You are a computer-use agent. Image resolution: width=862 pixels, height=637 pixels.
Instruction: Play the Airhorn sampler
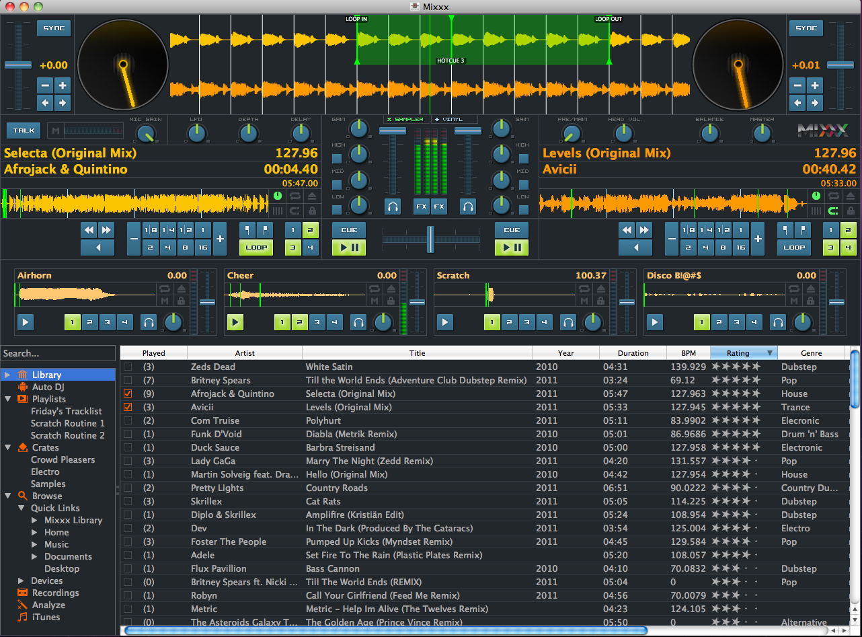pyautogui.click(x=25, y=322)
